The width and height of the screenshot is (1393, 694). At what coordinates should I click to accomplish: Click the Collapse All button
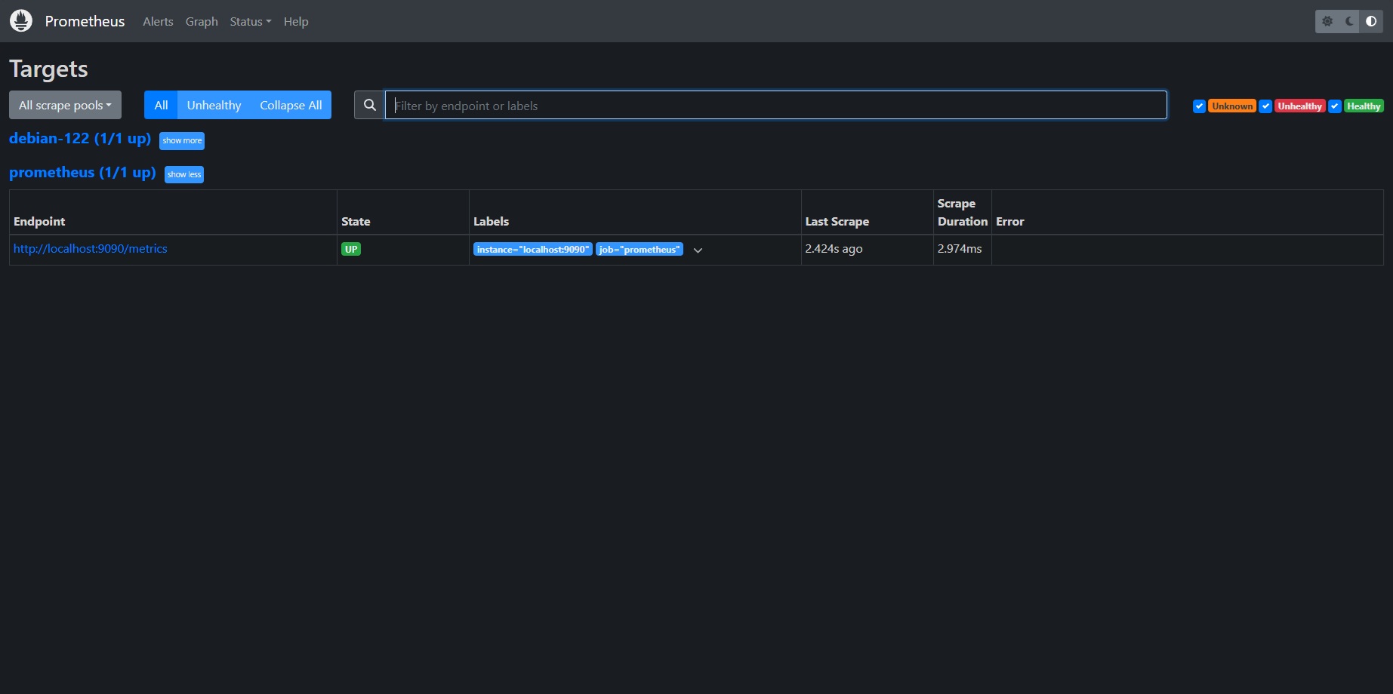click(x=291, y=105)
